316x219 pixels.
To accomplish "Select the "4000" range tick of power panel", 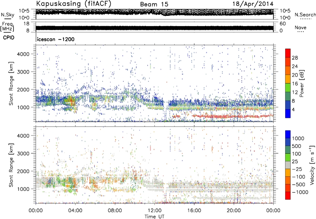I will tap(23, 54).
